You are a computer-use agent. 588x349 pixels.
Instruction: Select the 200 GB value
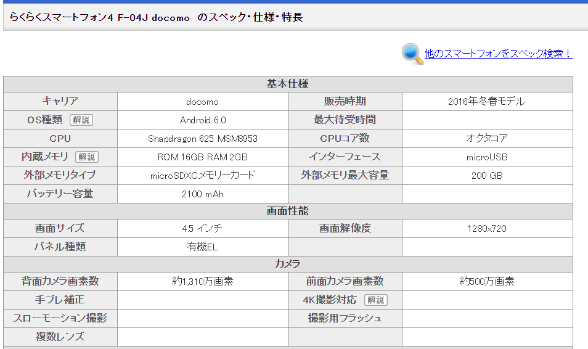coord(487,176)
